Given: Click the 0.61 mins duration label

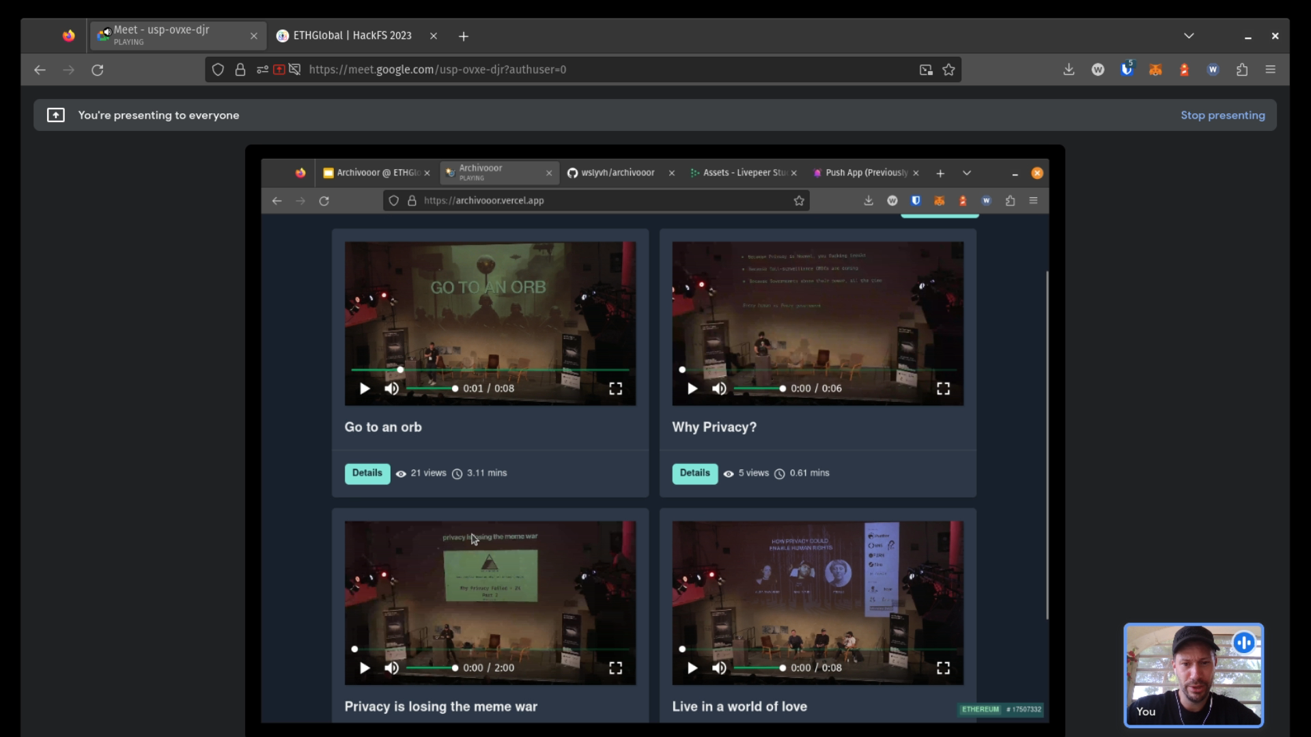Looking at the screenshot, I should (809, 473).
